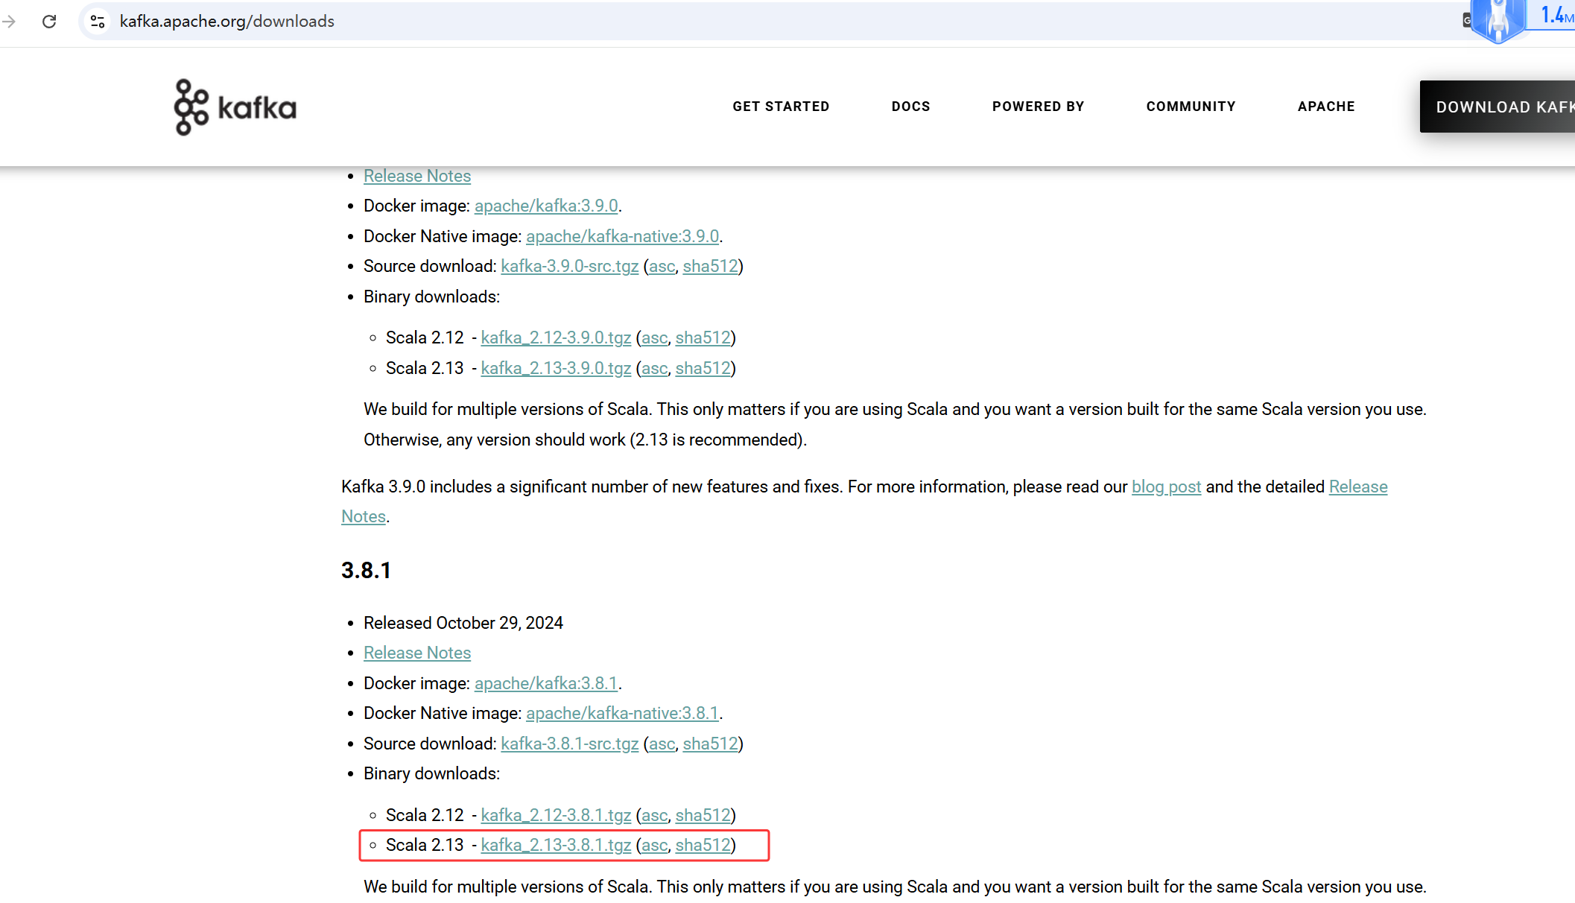The image size is (1575, 903).
Task: Open Docker image apache/kafka:3.8.1 link
Action: (x=546, y=683)
